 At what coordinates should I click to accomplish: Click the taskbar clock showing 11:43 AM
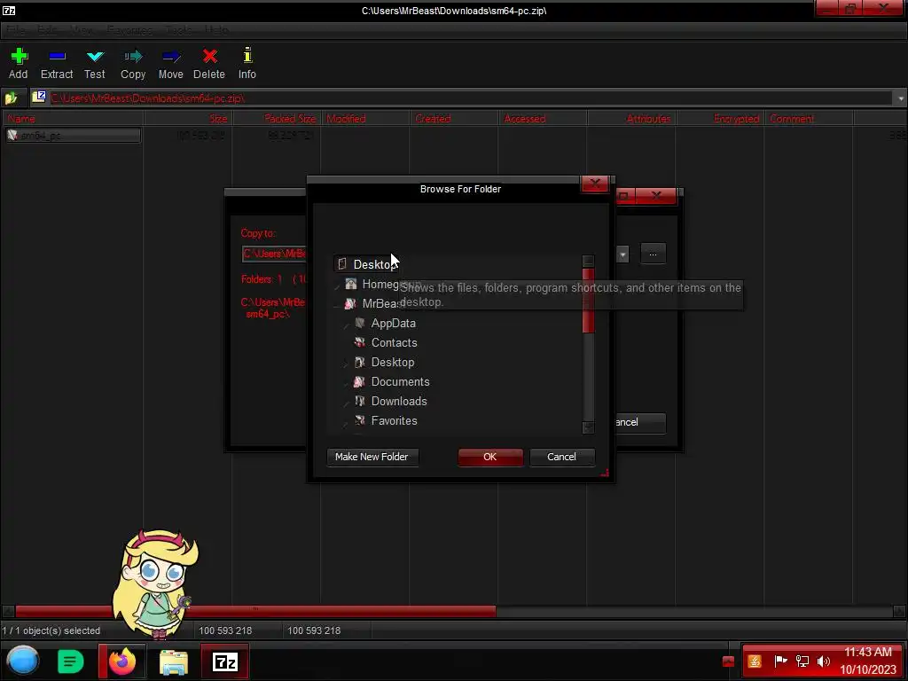(867, 652)
